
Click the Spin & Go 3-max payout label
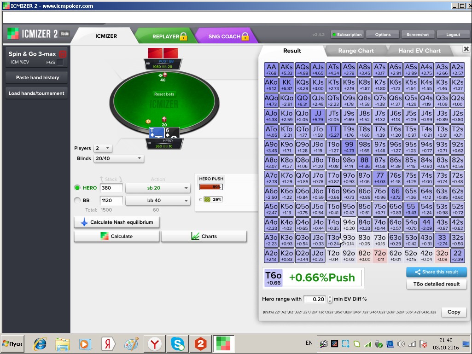point(32,54)
